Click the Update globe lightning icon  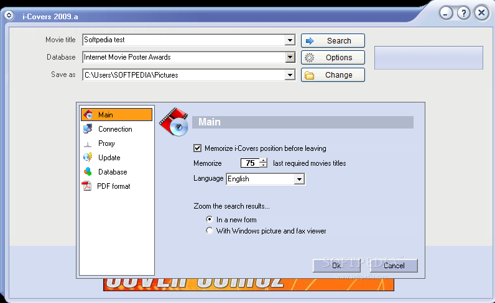click(88, 157)
